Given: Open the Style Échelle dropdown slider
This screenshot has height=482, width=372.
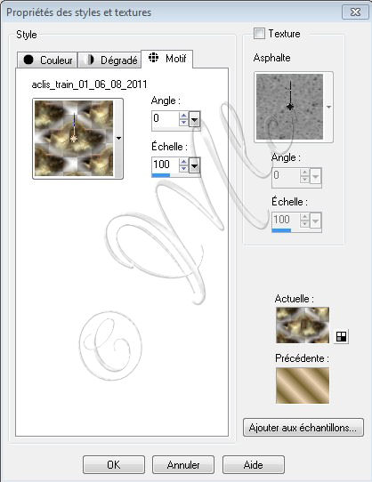Looking at the screenshot, I should [194, 165].
